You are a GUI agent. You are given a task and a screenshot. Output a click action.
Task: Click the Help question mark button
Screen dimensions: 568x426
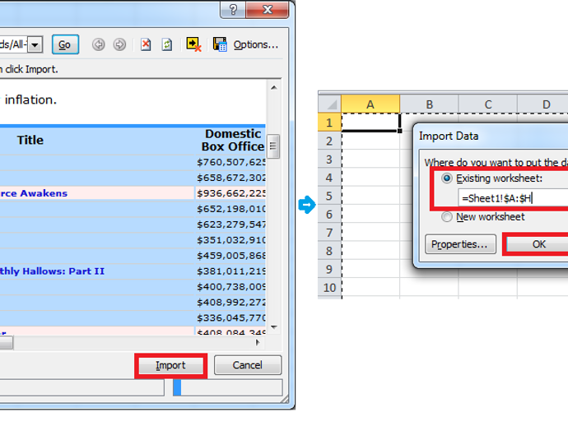233,9
